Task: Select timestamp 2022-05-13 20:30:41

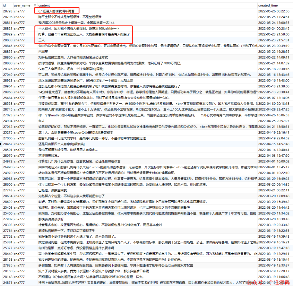Action: click(274, 92)
